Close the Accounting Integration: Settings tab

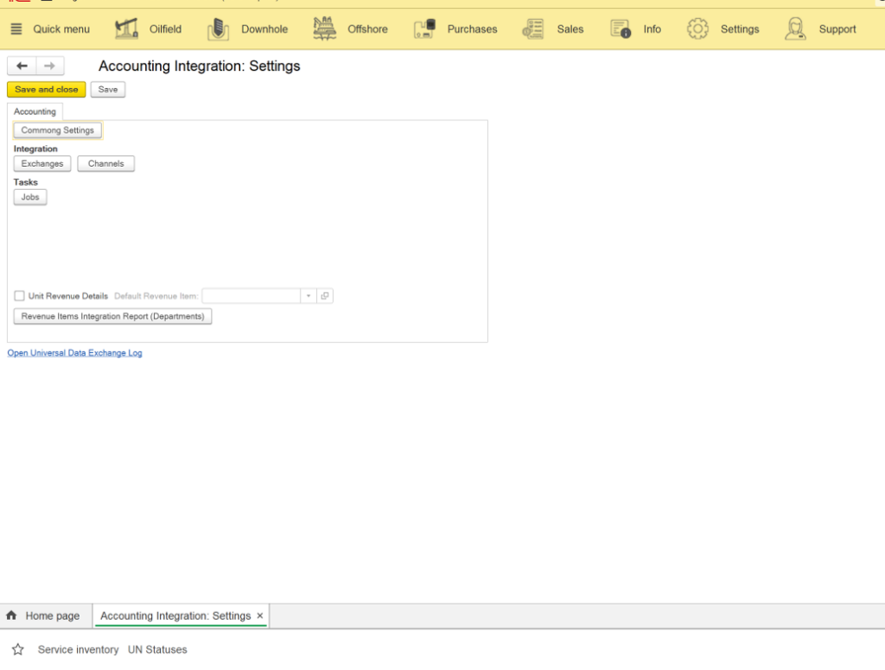259,616
